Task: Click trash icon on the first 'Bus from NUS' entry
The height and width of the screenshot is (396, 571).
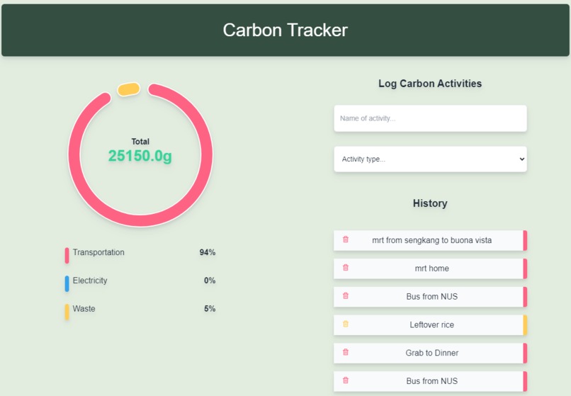Action: click(346, 296)
